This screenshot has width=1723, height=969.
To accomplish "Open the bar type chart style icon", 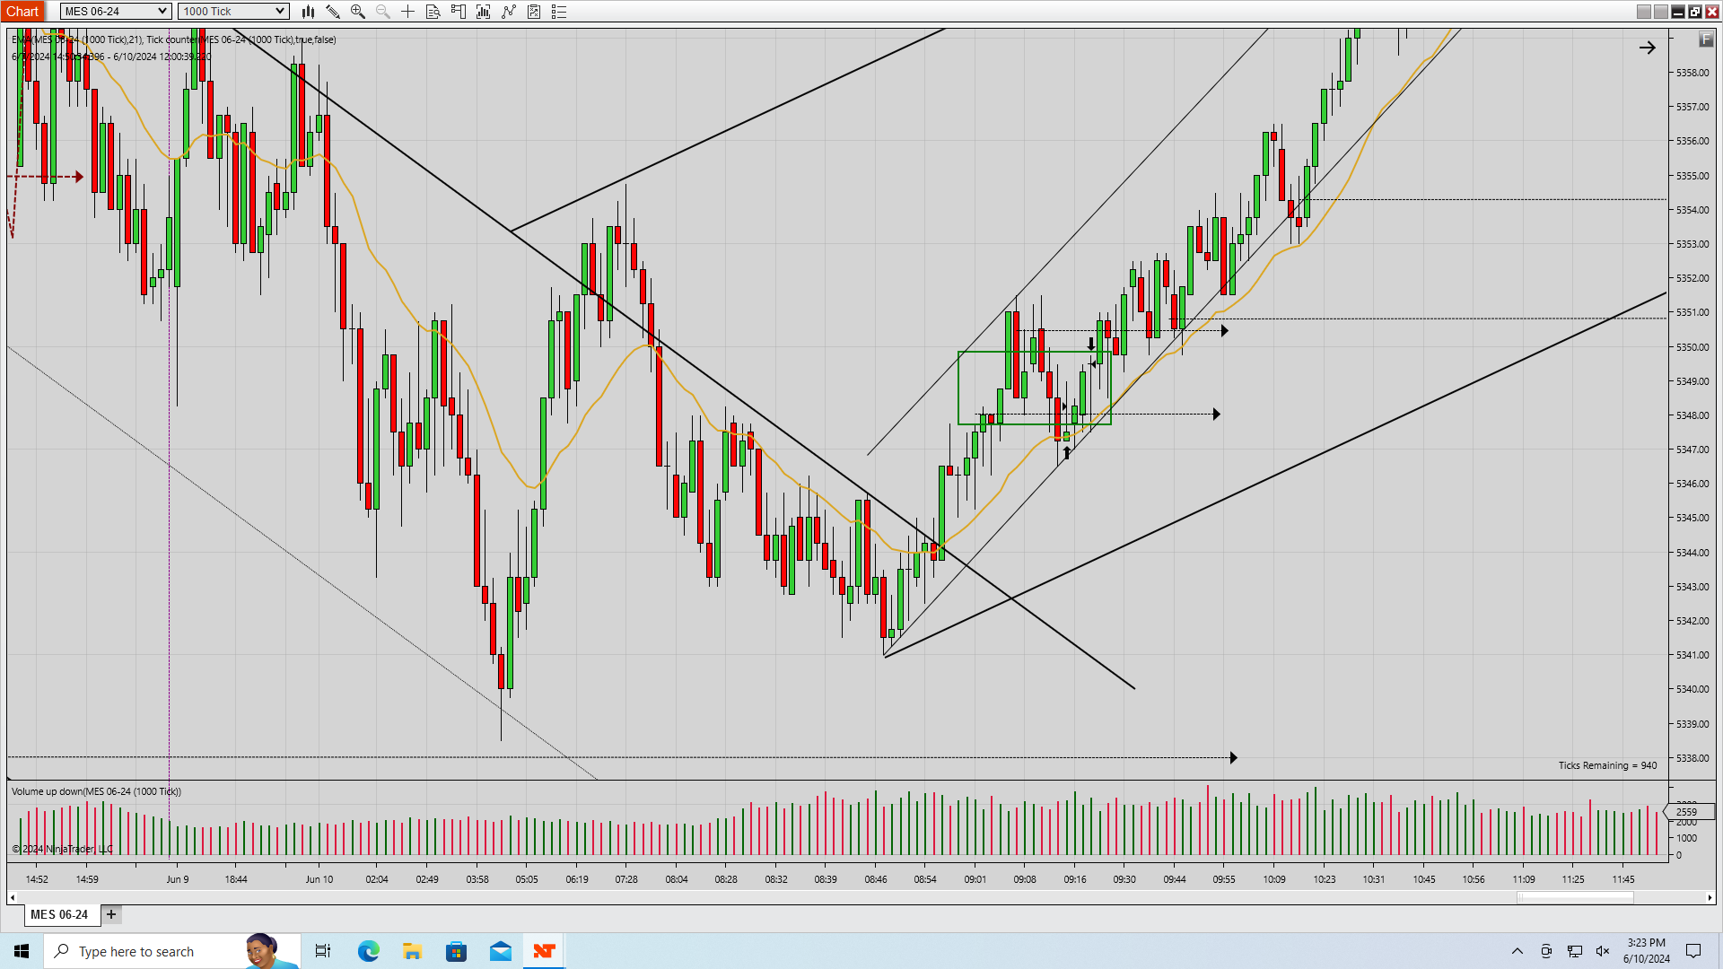I will (308, 12).
